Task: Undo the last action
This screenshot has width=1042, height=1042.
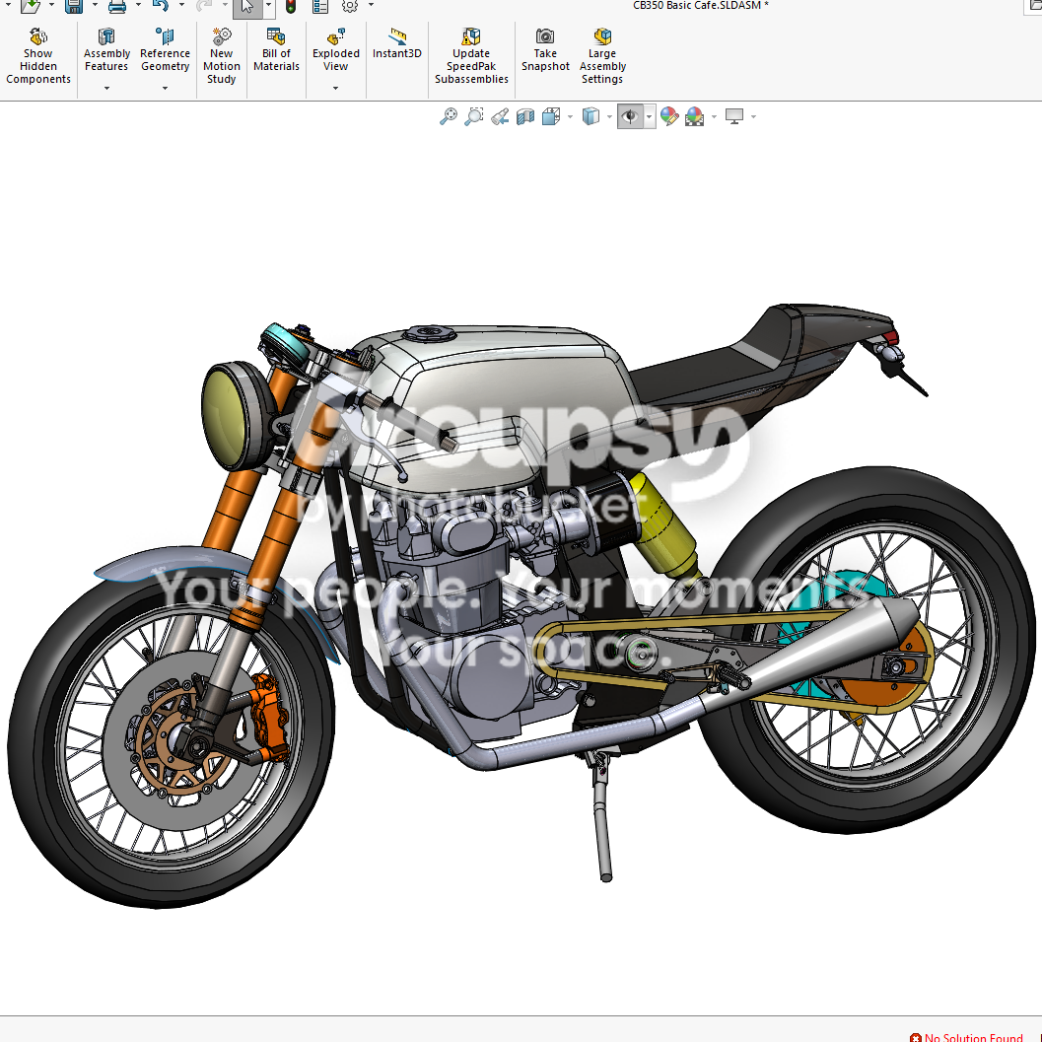Action: pos(160,7)
